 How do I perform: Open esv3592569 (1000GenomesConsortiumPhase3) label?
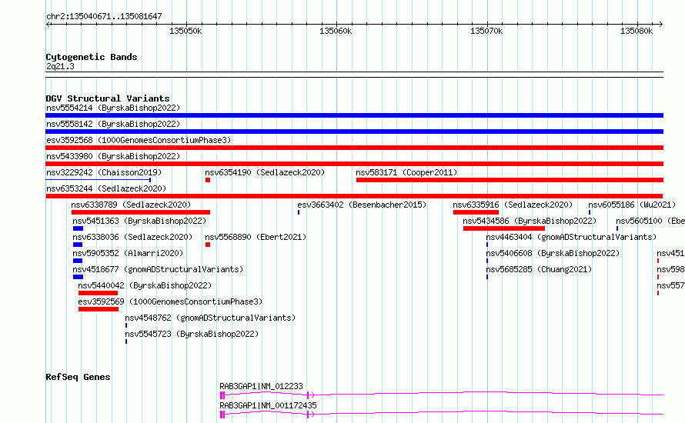pyautogui.click(x=170, y=301)
